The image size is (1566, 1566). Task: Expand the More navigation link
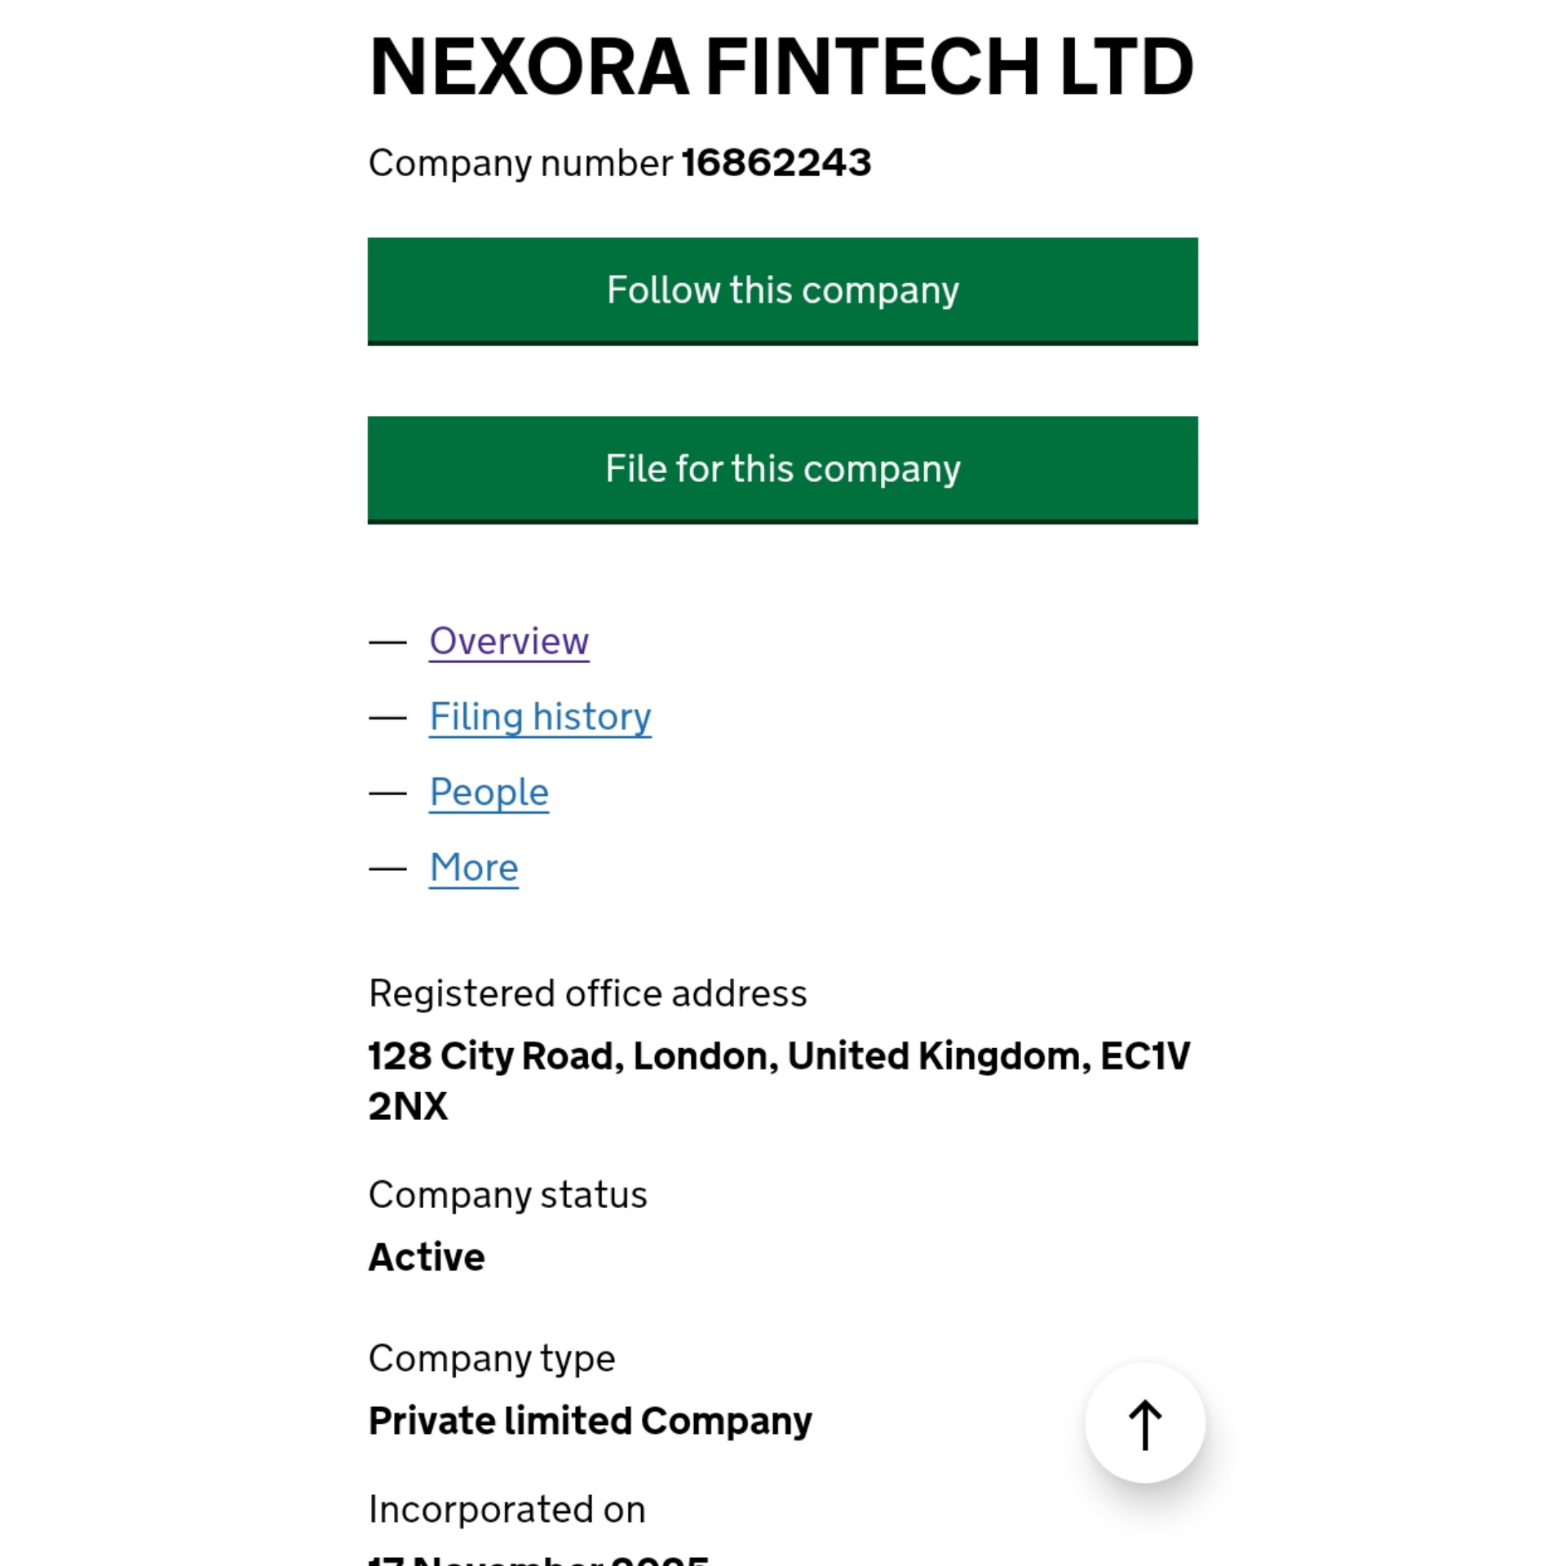click(474, 868)
